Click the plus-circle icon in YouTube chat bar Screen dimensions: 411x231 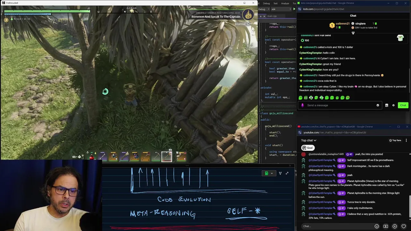pyautogui.click(x=395, y=226)
